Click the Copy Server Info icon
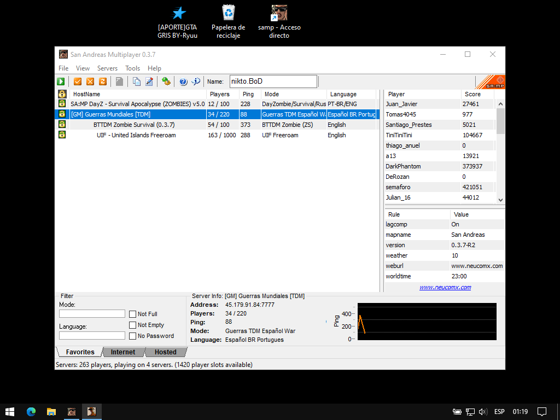 pos(136,81)
